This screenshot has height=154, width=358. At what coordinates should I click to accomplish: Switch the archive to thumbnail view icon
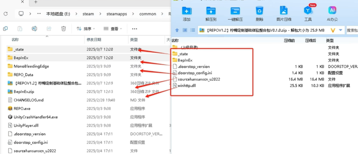point(185,31)
